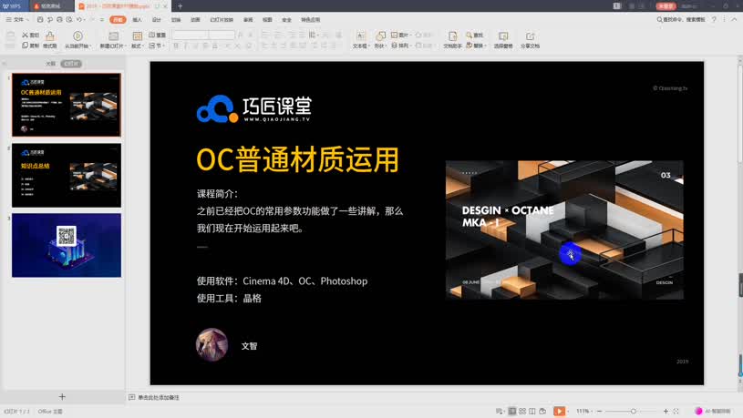The height and width of the screenshot is (418, 743).
Task: Click the Arrange icon
Action: tap(394, 46)
